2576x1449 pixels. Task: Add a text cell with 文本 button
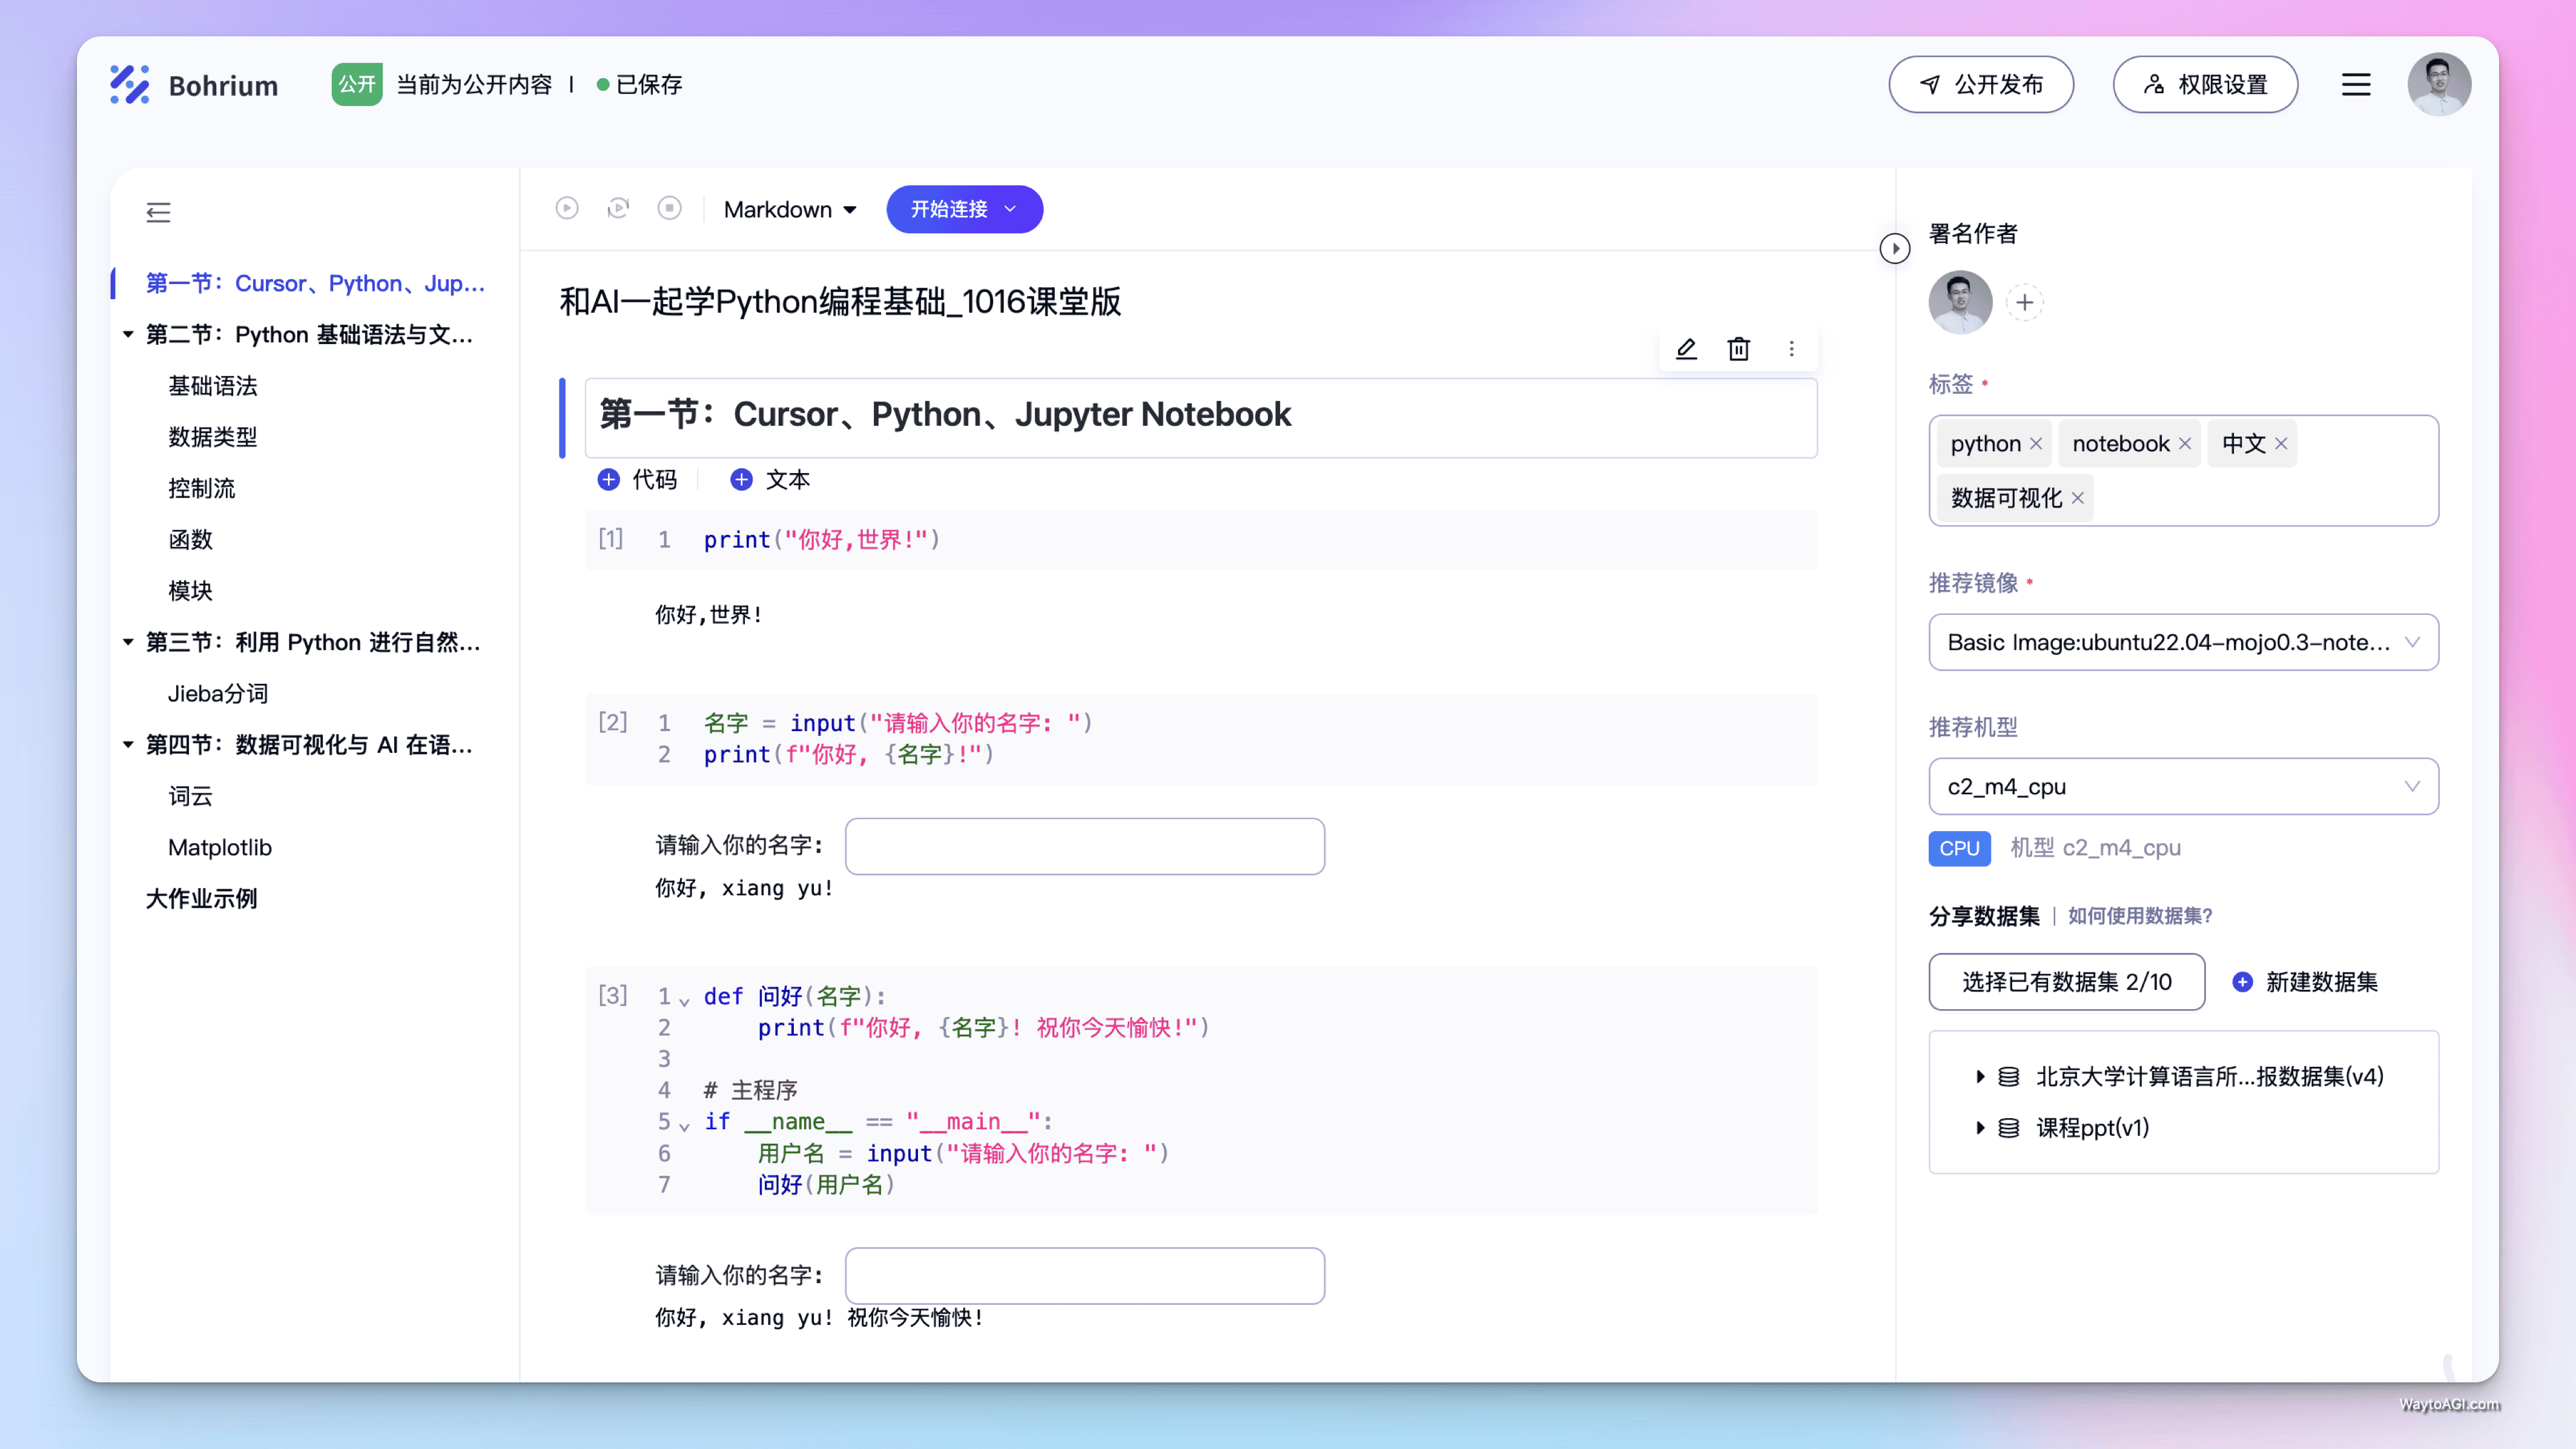770,479
